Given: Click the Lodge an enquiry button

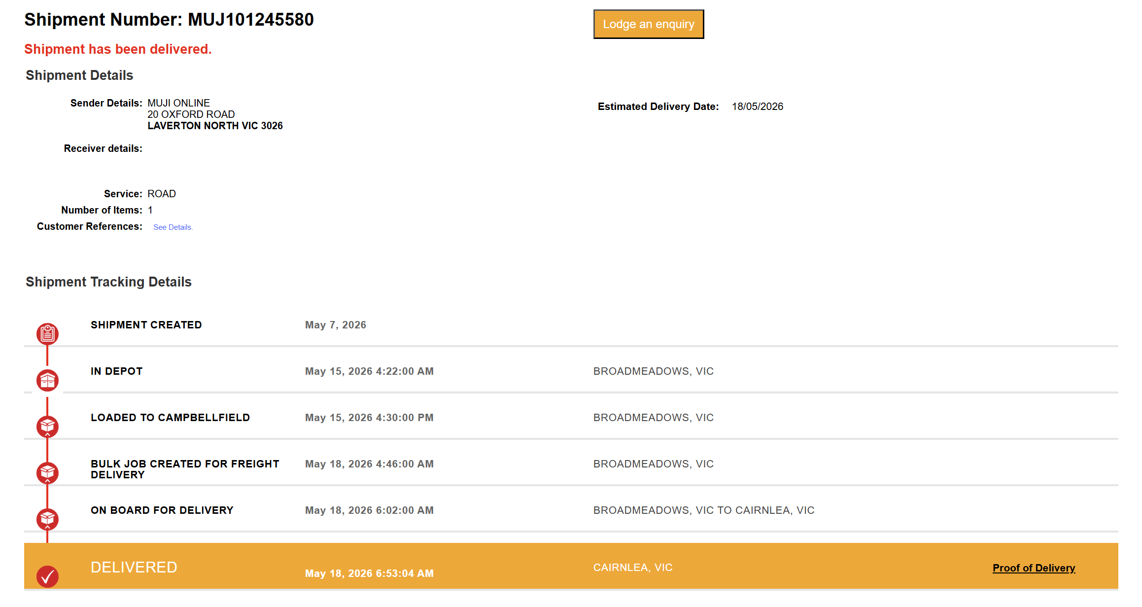Looking at the screenshot, I should point(649,24).
